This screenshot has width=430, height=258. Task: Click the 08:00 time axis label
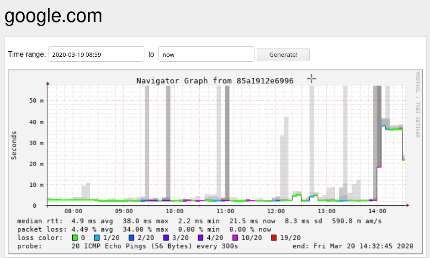click(x=73, y=211)
